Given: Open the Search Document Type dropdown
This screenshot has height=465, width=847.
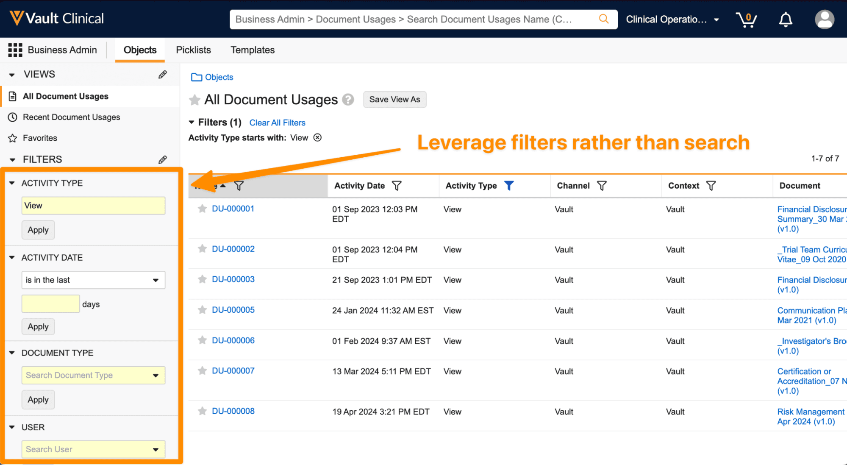Looking at the screenshot, I should pos(93,376).
